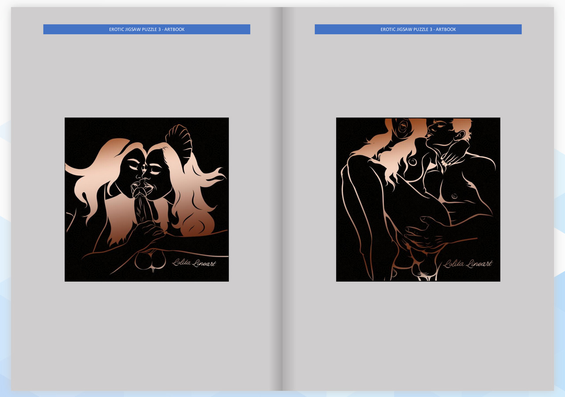Image resolution: width=565 pixels, height=397 pixels.
Task: Select the left page header banner
Action: (147, 29)
